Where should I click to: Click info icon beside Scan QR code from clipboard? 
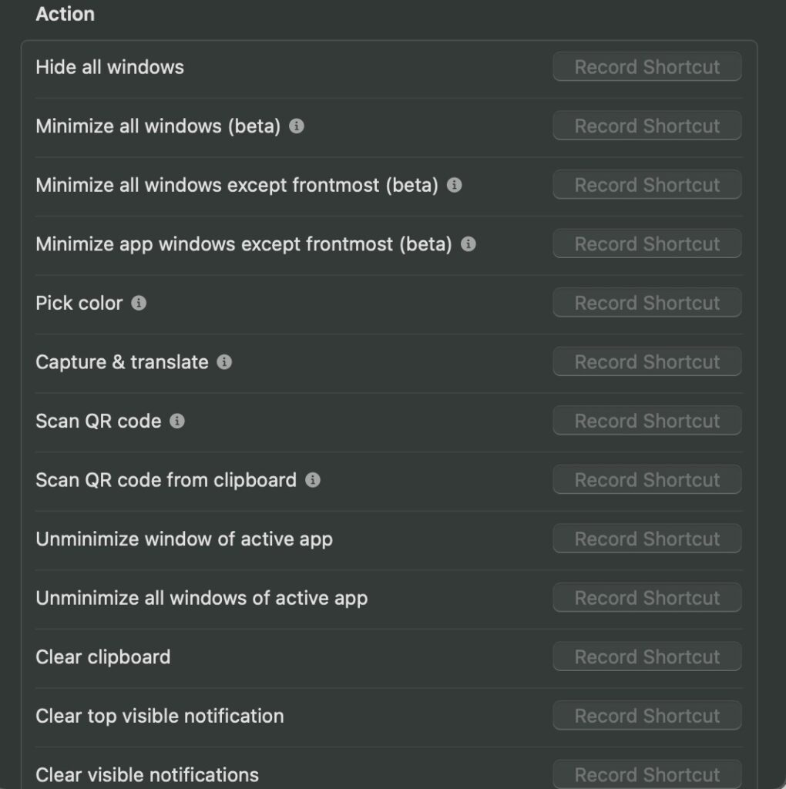click(313, 480)
